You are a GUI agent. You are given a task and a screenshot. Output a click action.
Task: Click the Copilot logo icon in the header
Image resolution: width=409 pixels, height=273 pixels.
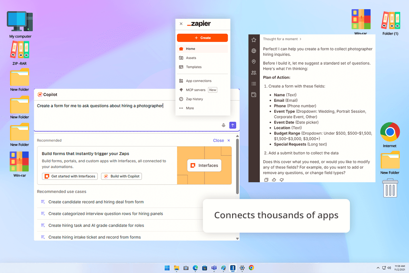40,94
